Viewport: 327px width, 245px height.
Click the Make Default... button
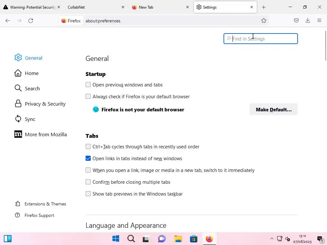tap(274, 110)
